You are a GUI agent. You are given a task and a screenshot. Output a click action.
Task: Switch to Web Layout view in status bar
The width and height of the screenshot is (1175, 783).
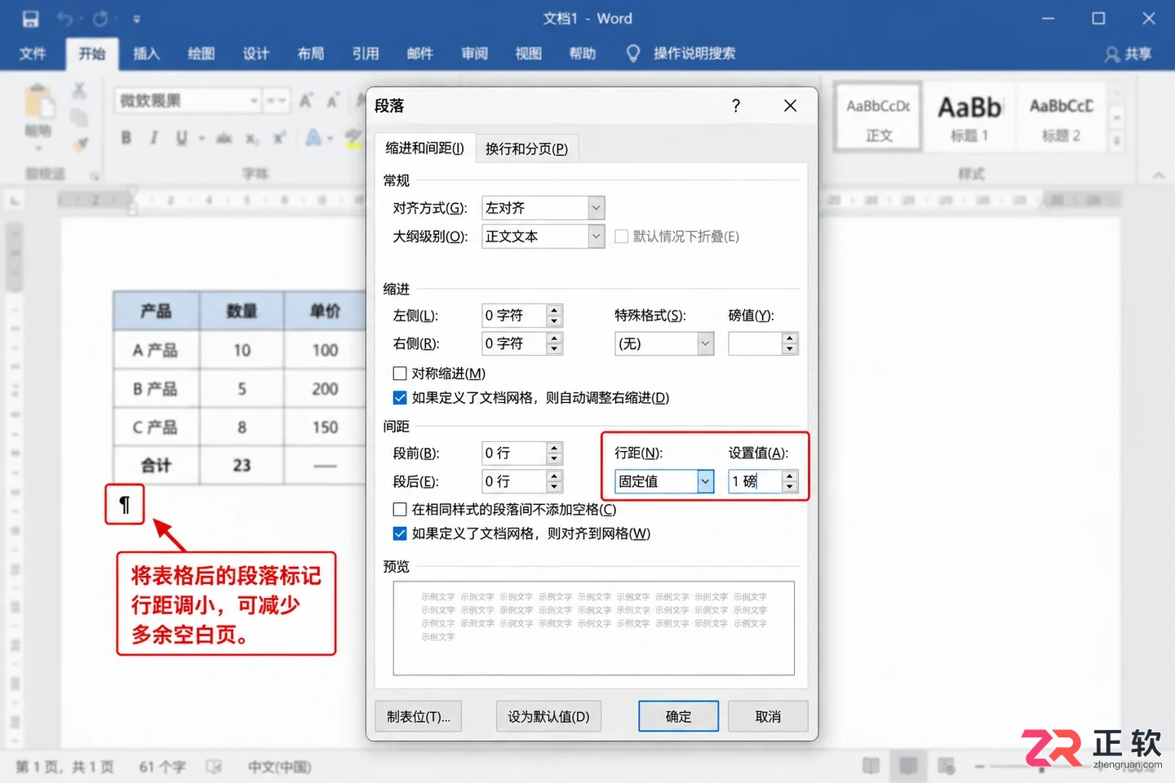tap(947, 766)
